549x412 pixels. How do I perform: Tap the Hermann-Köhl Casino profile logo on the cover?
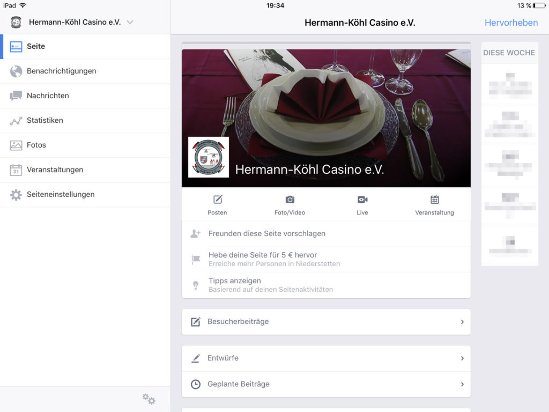coord(209,157)
